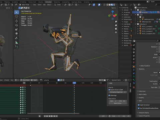Click the zoom viewport magnifier icon
The width and height of the screenshot is (160, 120).
coord(116,22)
